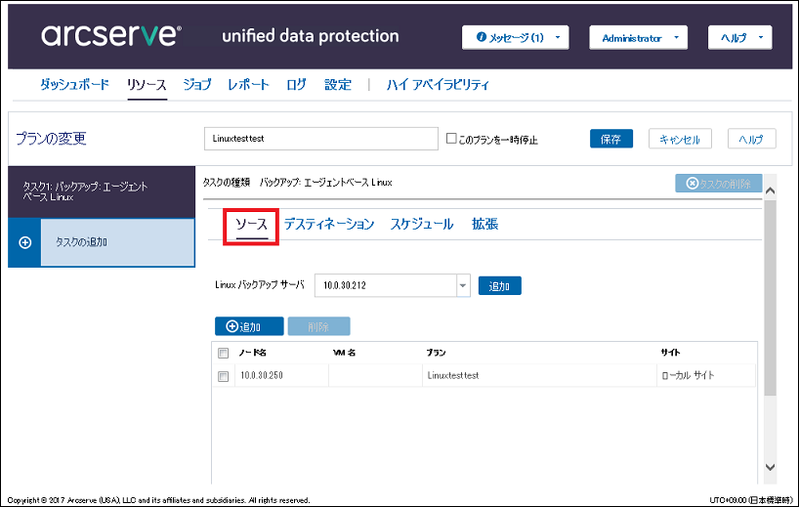Check the box for node 10.0.30.250

pos(223,376)
